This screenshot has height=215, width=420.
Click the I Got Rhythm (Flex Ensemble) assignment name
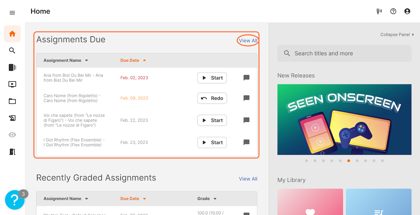[74, 143]
